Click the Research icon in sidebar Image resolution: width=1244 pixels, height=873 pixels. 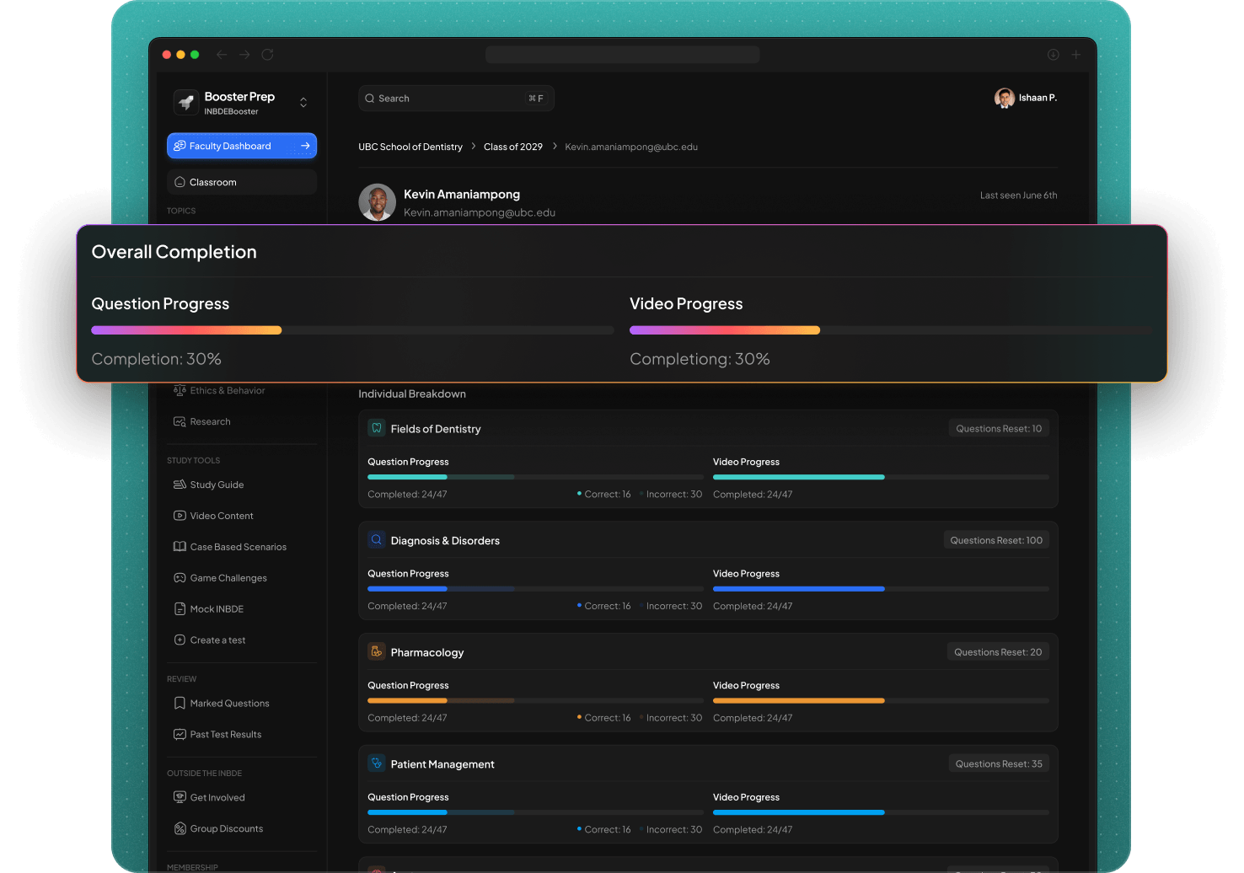coord(180,421)
